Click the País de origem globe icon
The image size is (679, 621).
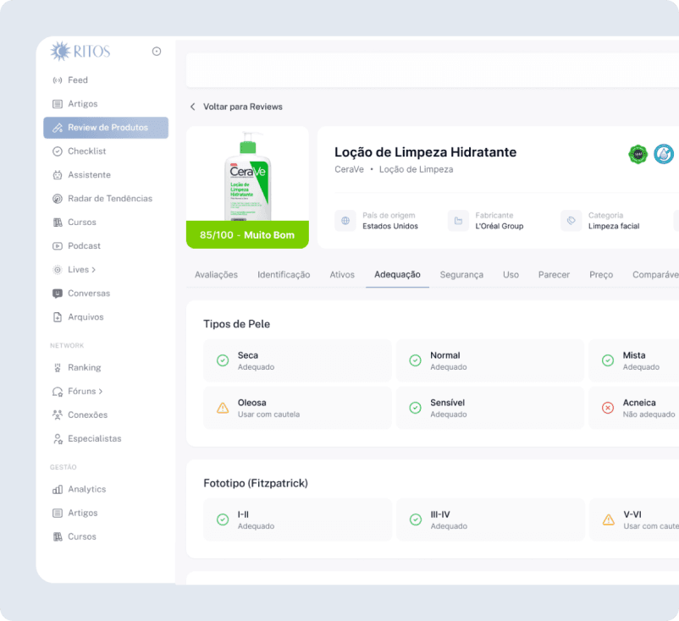tap(345, 221)
